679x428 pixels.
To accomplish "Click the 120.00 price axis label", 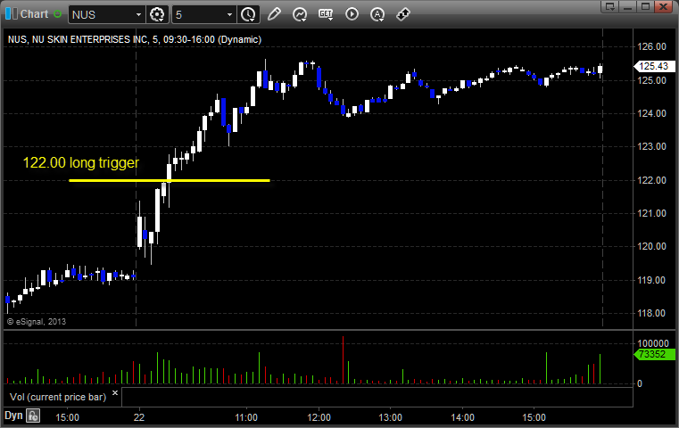I will click(x=651, y=246).
